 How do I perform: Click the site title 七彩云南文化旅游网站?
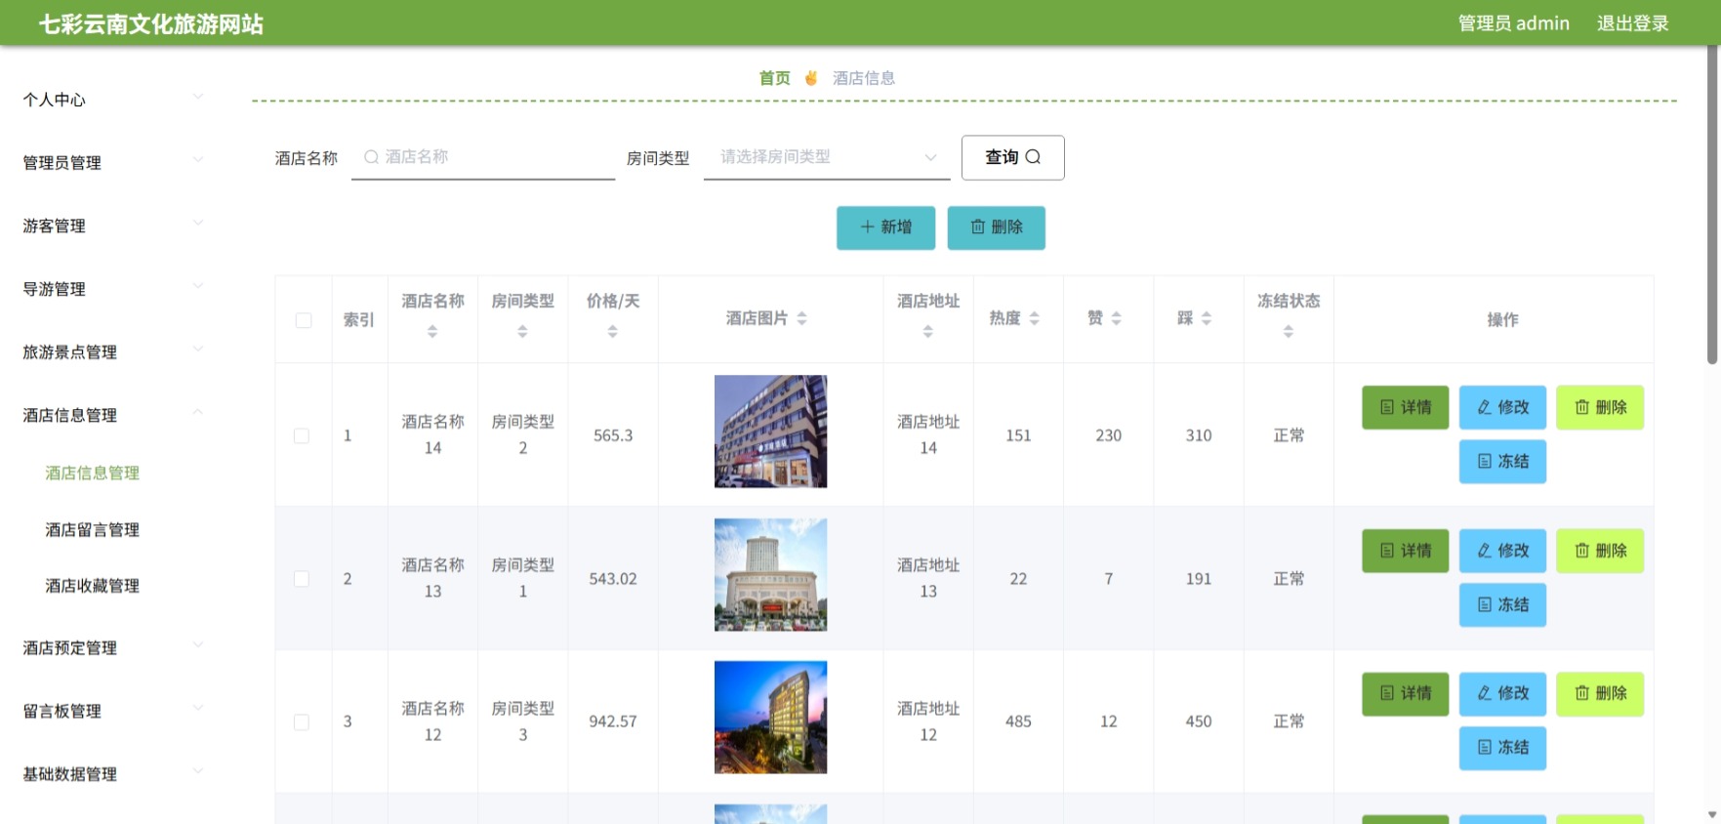[x=151, y=23]
